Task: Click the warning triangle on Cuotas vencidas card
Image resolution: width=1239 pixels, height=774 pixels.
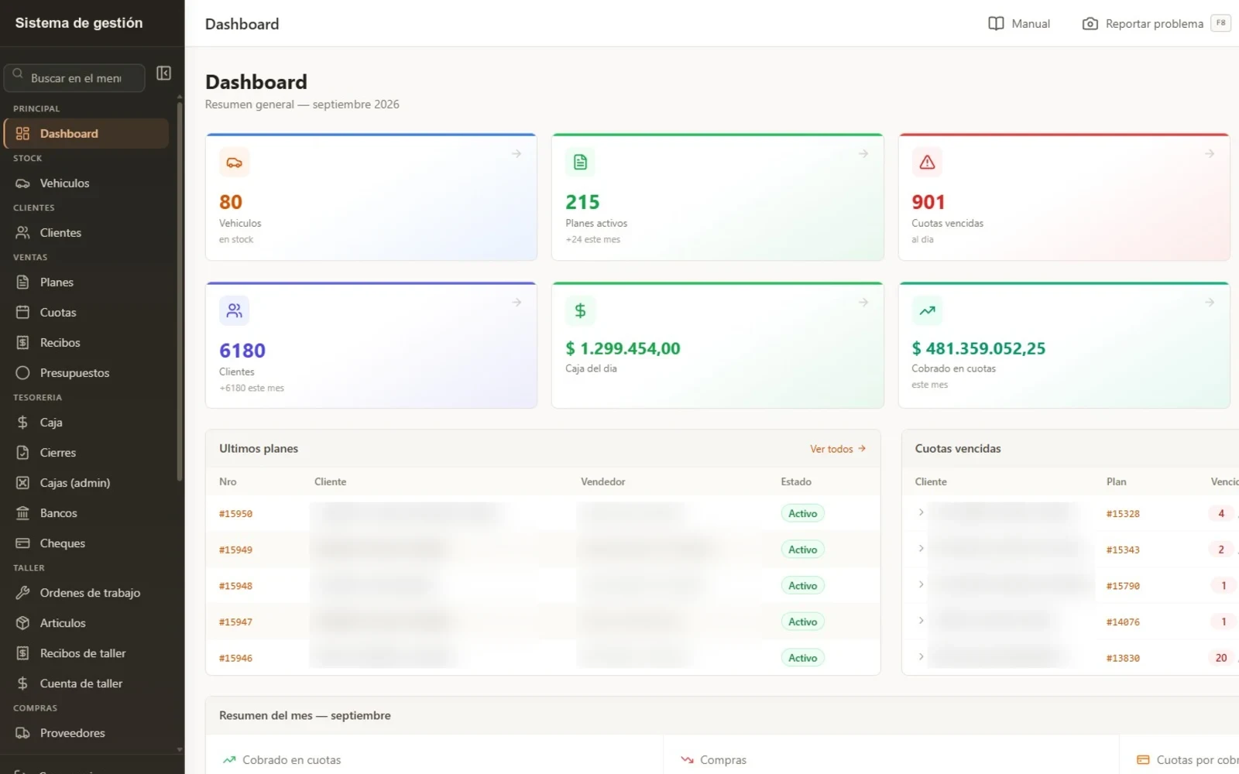Action: click(x=927, y=163)
